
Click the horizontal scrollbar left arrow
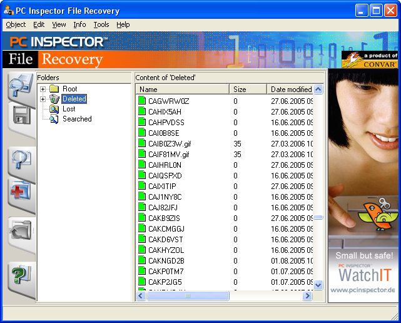[x=140, y=296]
